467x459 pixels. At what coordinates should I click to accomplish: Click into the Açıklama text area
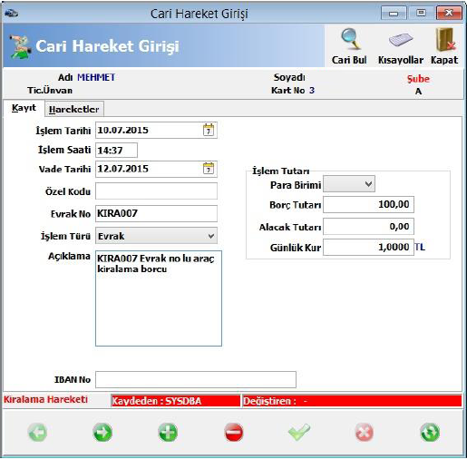pyautogui.click(x=159, y=298)
